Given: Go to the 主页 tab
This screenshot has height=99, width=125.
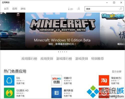Looking at the screenshot, I should pyautogui.click(x=6, y=9).
